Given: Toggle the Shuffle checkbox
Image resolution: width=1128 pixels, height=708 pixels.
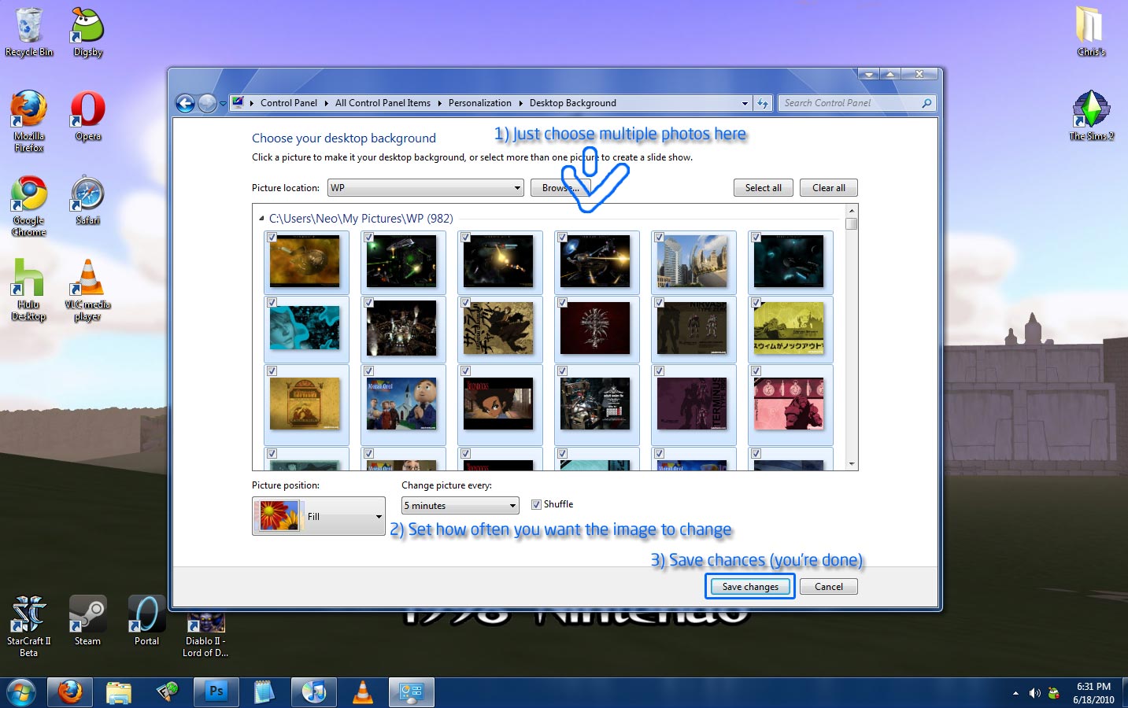Looking at the screenshot, I should (x=536, y=504).
